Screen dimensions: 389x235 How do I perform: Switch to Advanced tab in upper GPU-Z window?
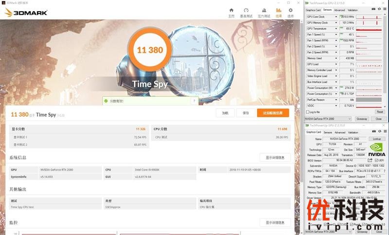click(339, 10)
